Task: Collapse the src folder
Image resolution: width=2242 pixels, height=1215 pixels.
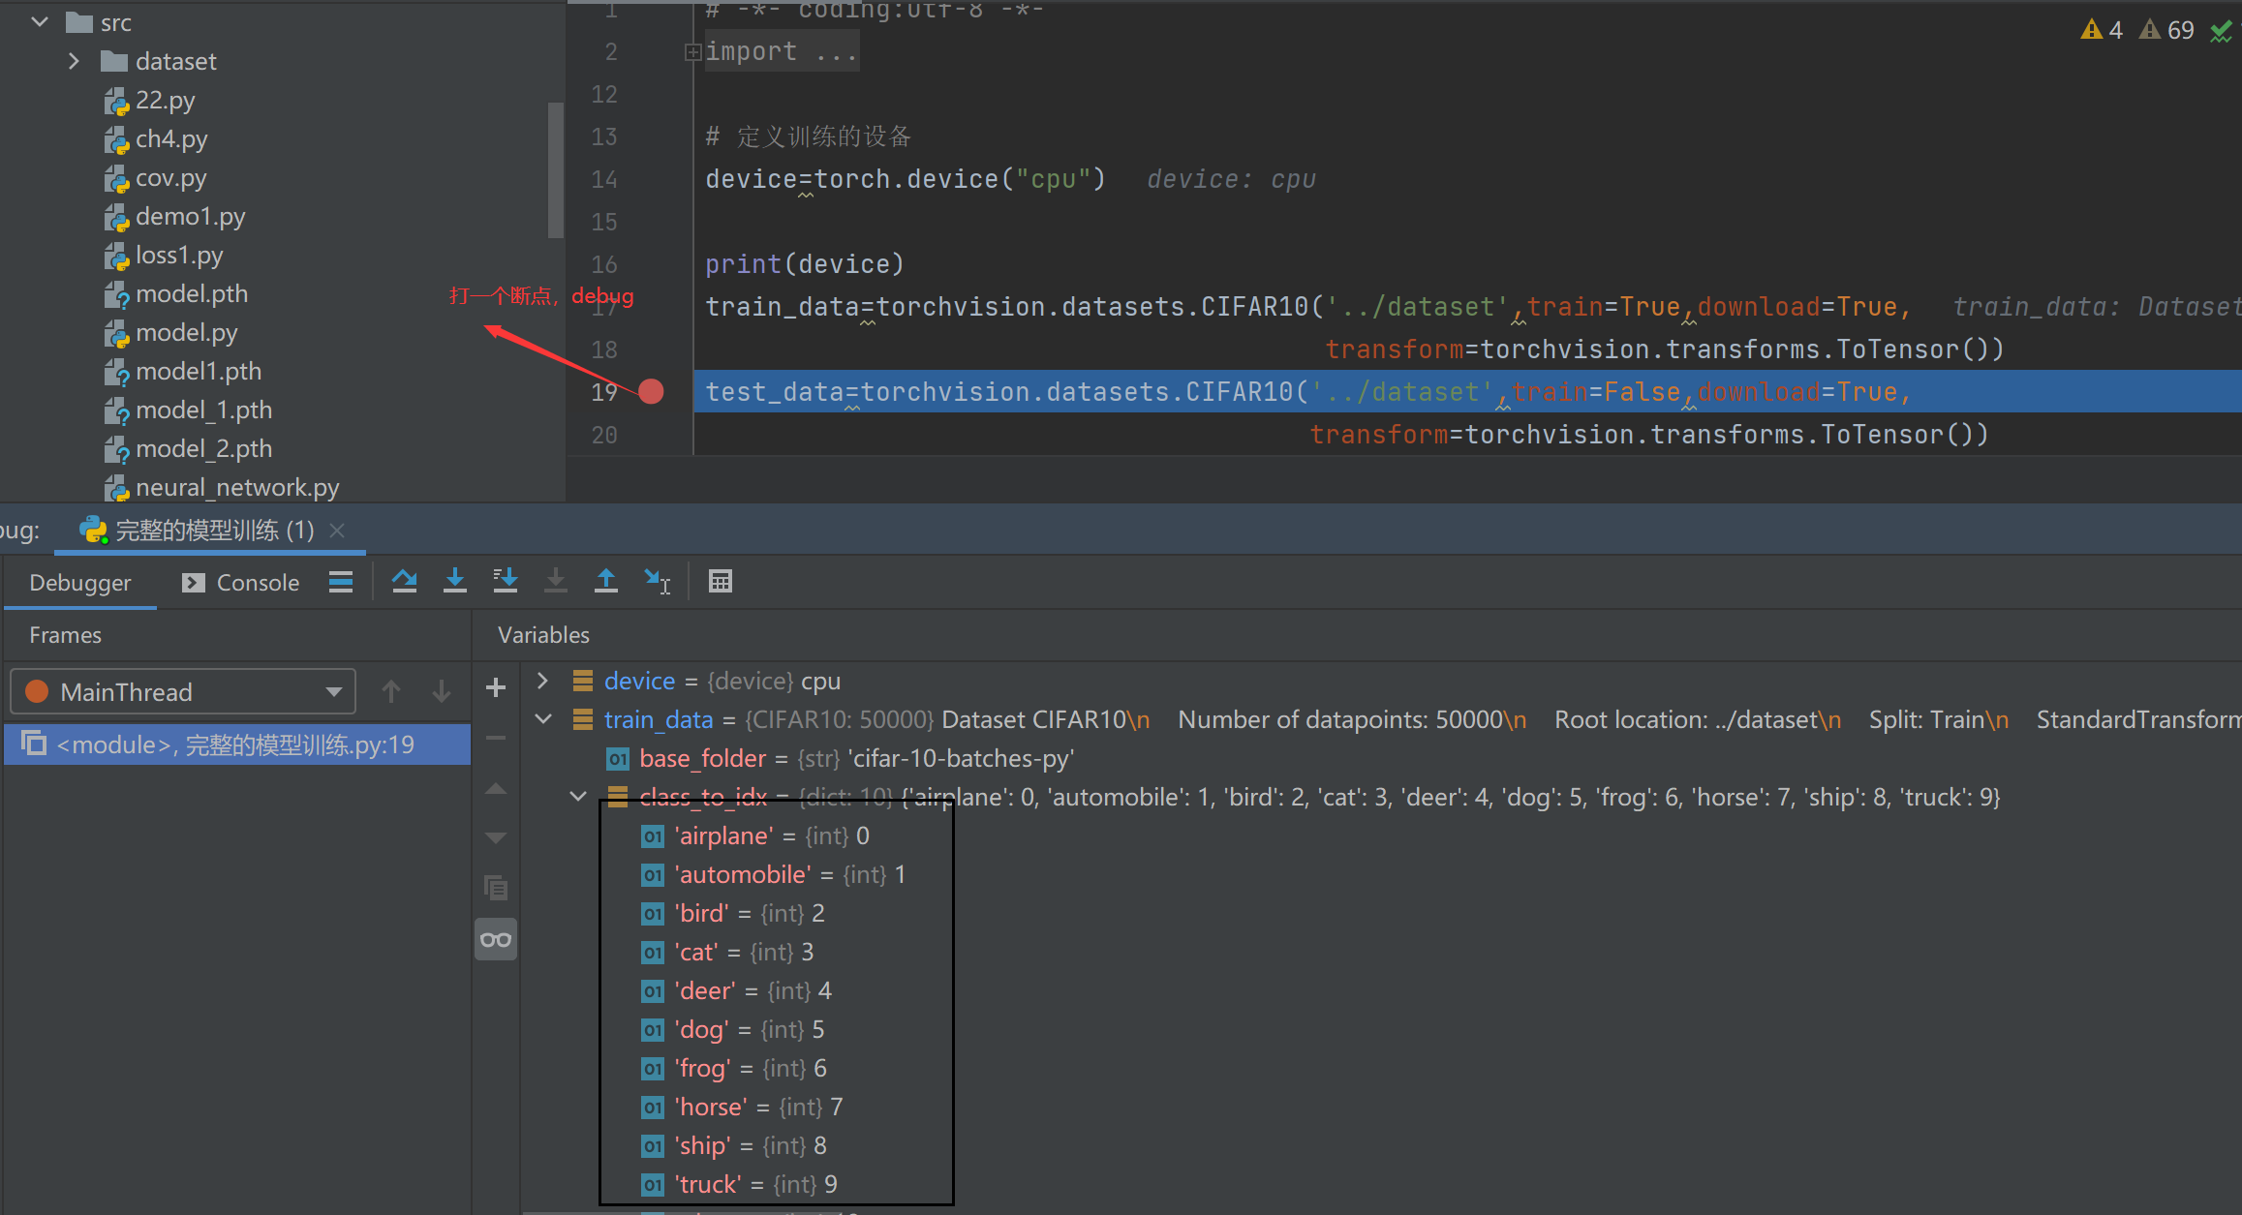Action: (x=40, y=21)
